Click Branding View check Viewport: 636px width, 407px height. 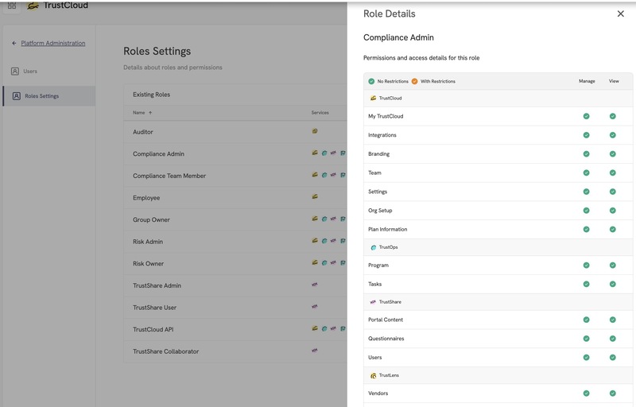tap(612, 154)
